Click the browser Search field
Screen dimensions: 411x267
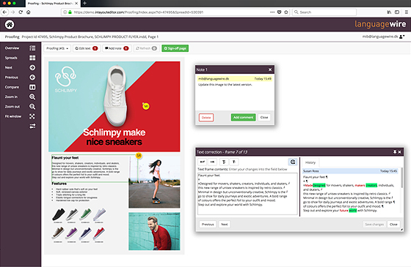click(324, 12)
